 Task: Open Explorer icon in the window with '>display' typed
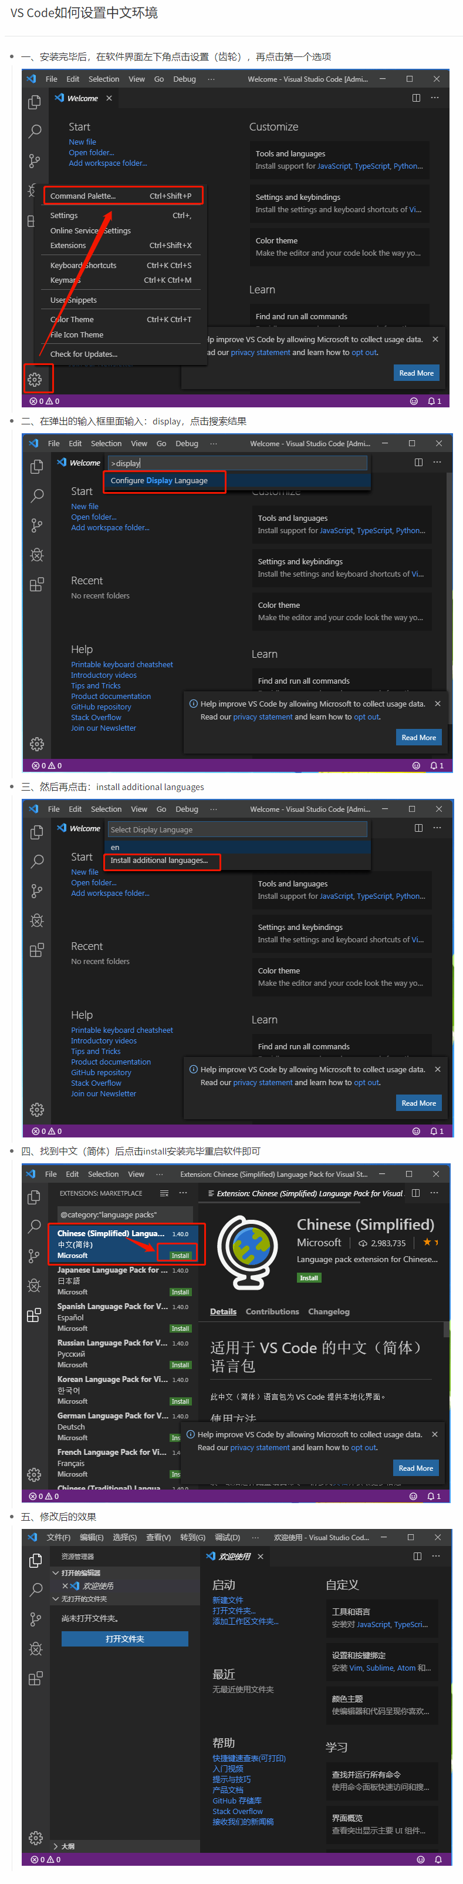36,467
